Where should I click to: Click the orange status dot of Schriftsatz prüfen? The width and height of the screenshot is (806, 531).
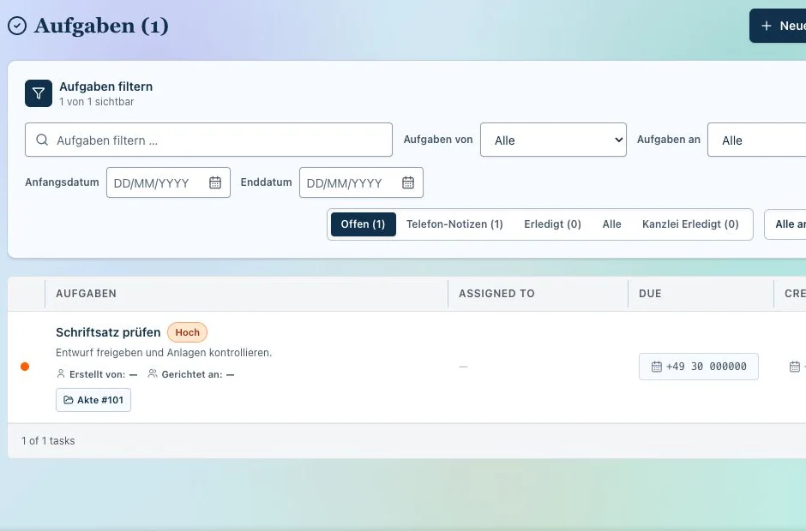click(25, 367)
